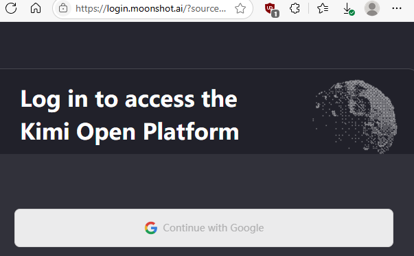Reload the page with the refresh icon

click(x=11, y=8)
